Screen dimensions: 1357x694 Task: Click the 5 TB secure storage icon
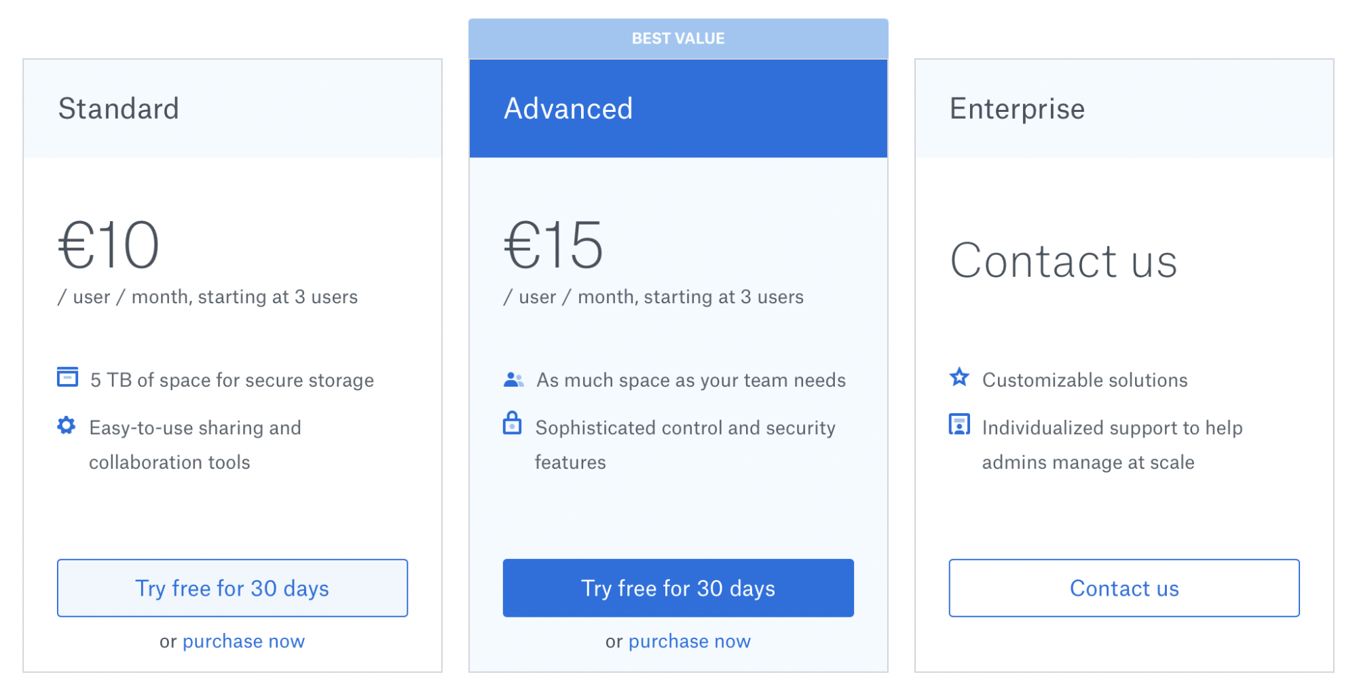click(67, 377)
